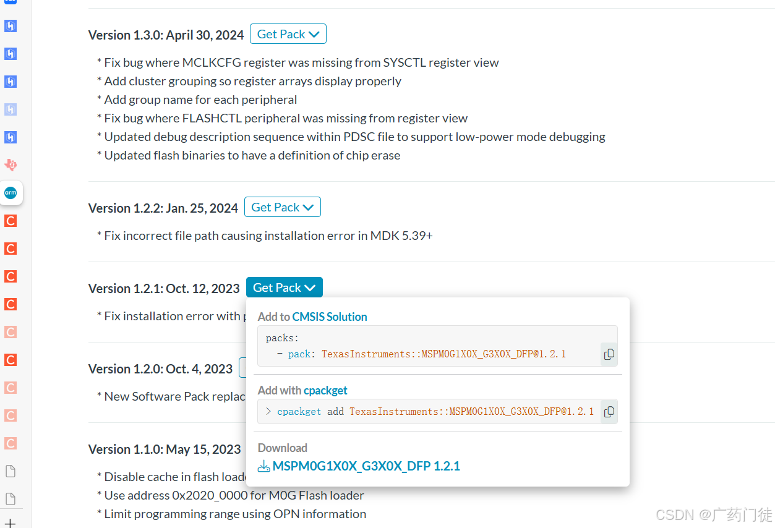
Task: Click the 'Download' label in popup
Action: point(283,448)
